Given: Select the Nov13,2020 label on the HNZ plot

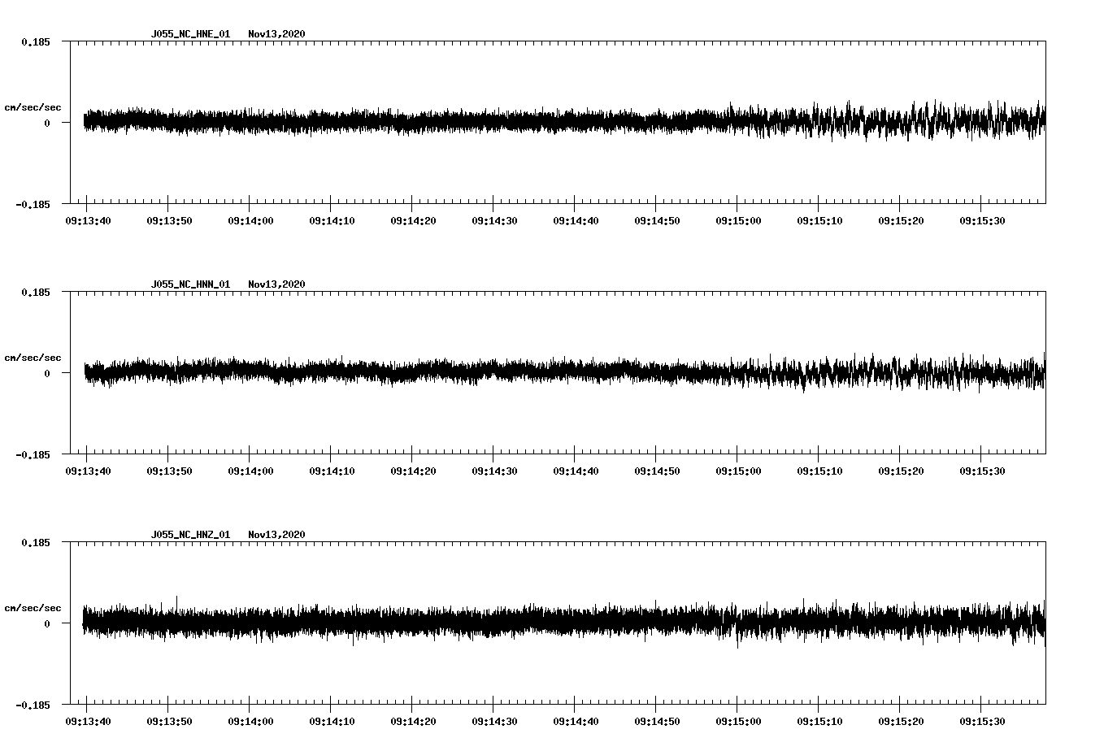Looking at the screenshot, I should [276, 535].
